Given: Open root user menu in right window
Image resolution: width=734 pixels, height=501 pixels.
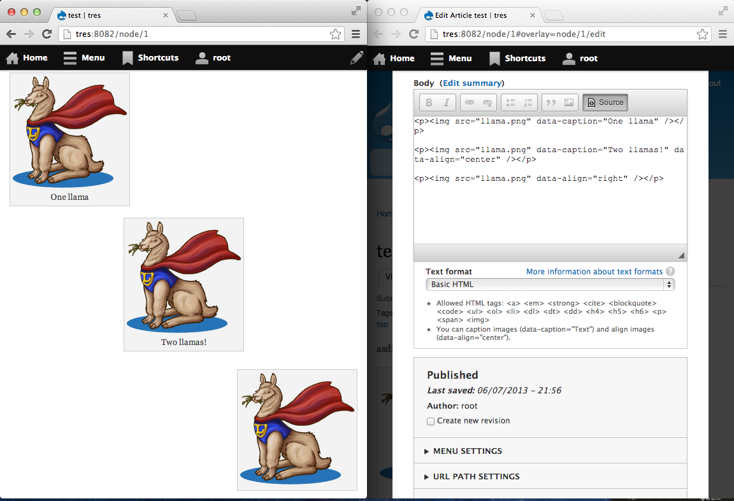Looking at the screenshot, I should [x=580, y=58].
